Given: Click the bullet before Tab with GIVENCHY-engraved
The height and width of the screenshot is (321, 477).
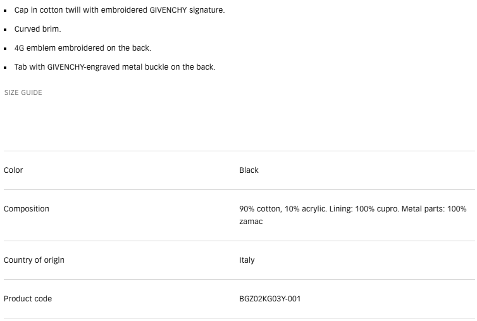Looking at the screenshot, I should [x=5, y=68].
